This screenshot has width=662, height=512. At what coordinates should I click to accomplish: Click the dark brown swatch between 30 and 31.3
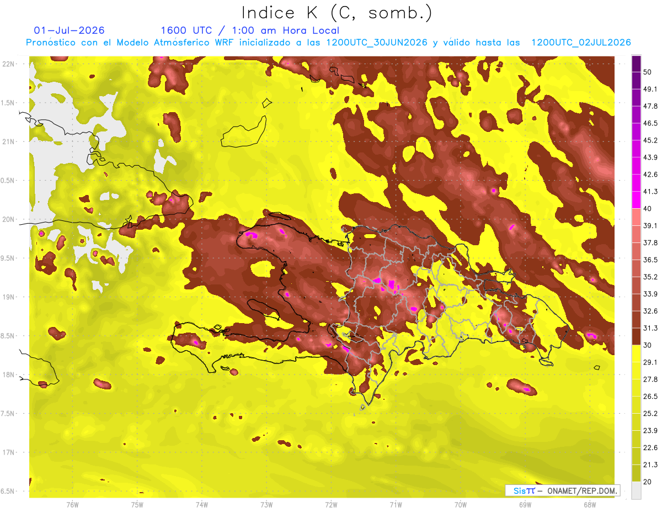coord(636,336)
